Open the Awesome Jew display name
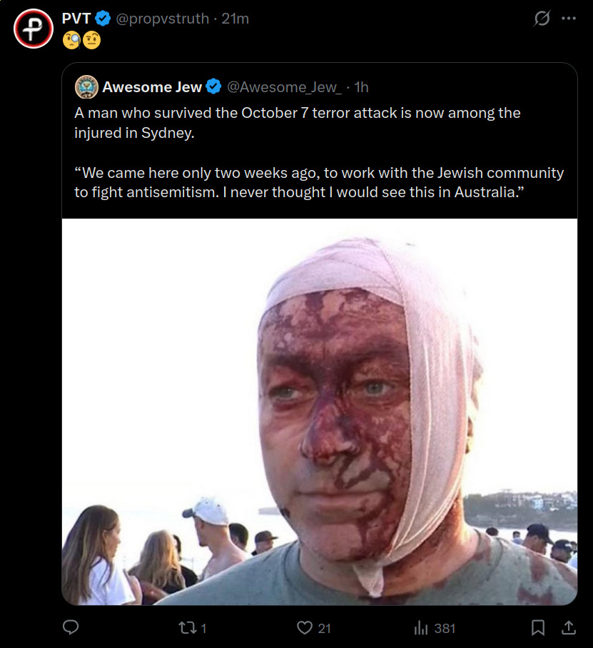The height and width of the screenshot is (648, 593). coord(152,87)
